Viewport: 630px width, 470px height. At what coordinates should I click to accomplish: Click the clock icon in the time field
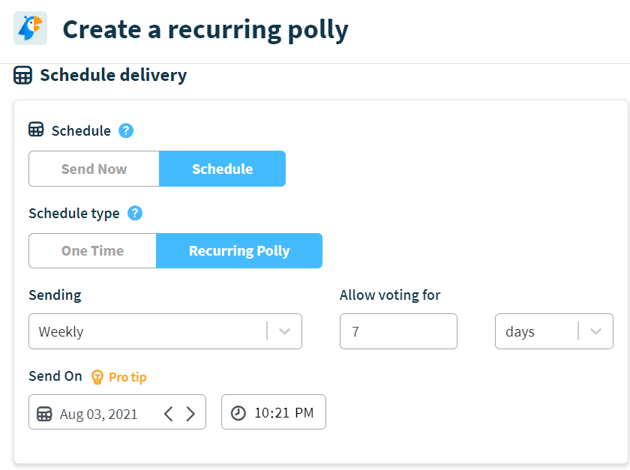coord(239,412)
